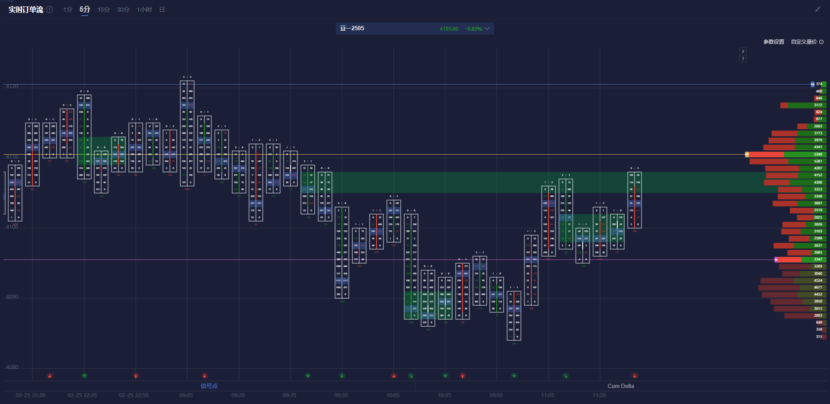
Task: Open 参数设置 parameter settings
Action: click(x=773, y=42)
